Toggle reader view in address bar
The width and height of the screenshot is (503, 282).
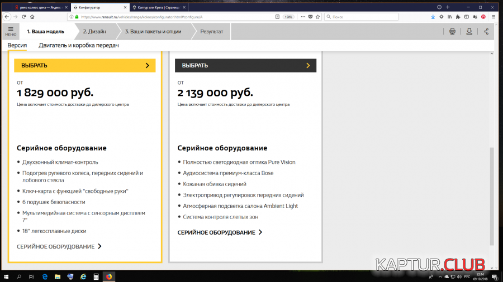(277, 17)
